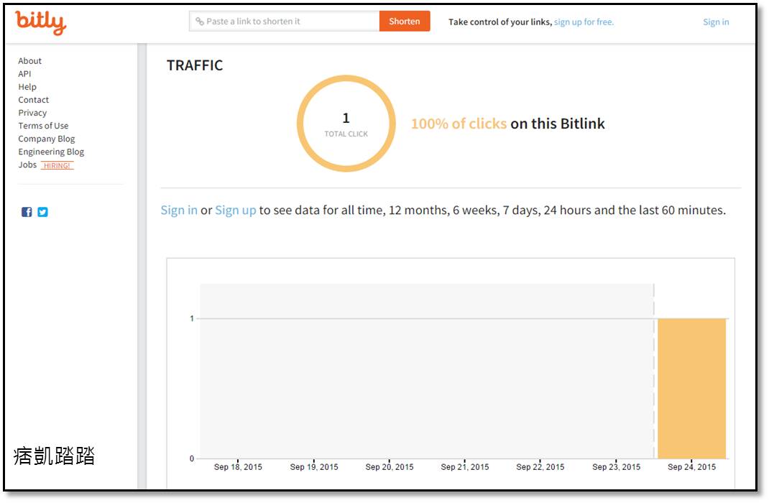The image size is (769, 503).
Task: Click 'on this Bitlink' text
Action: (x=558, y=124)
